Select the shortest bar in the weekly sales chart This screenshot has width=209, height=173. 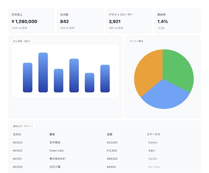tap(90, 82)
